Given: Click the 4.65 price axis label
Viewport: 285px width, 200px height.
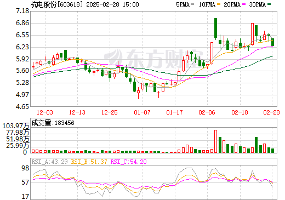Looking at the screenshot, I should tap(22, 106).
